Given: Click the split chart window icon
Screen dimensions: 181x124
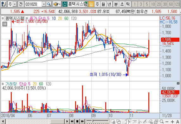Looking at the screenshot, I should 113,121.
